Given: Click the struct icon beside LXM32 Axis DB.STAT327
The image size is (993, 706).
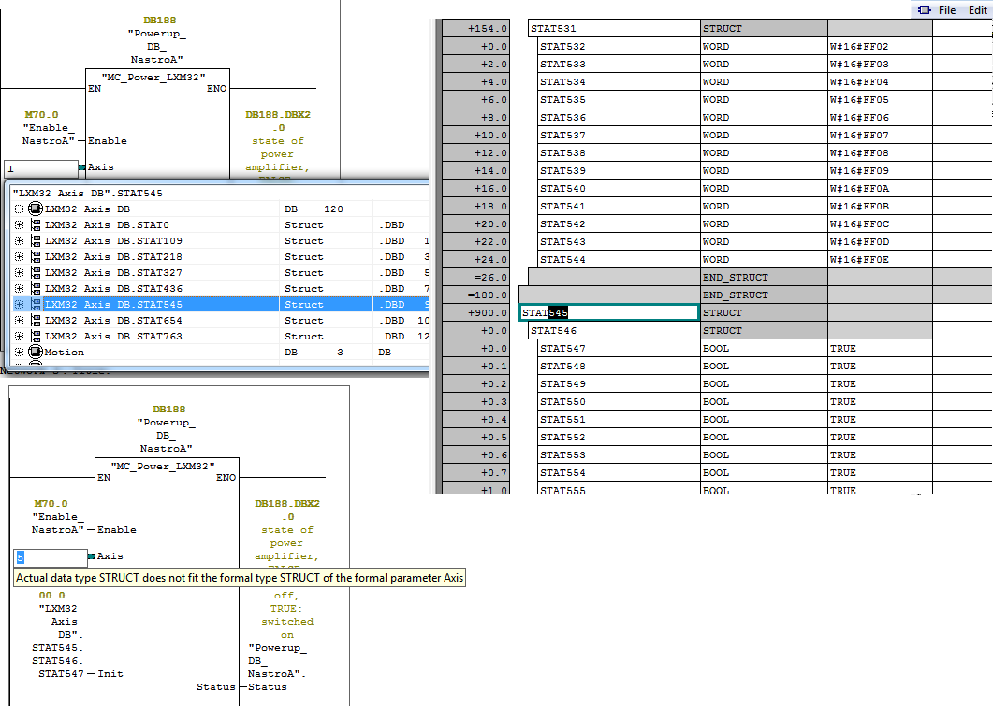Looking at the screenshot, I should click(x=37, y=273).
